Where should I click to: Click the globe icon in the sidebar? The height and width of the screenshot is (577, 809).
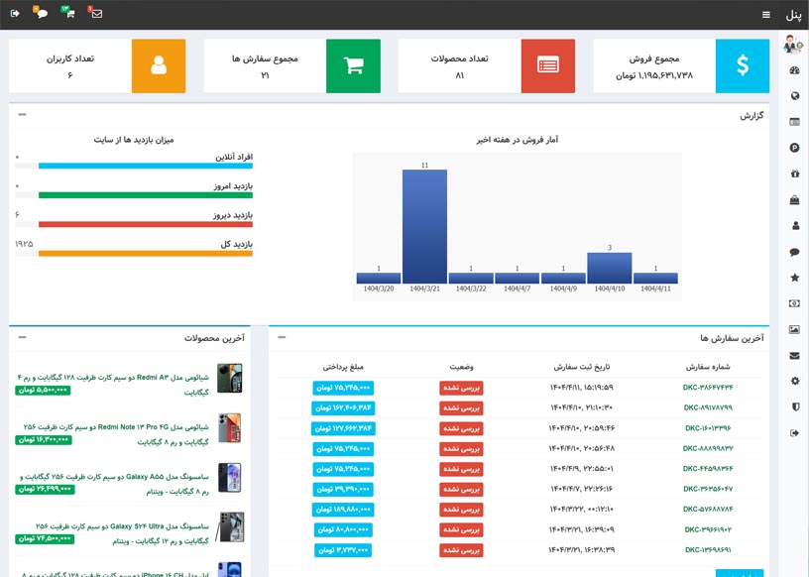794,96
